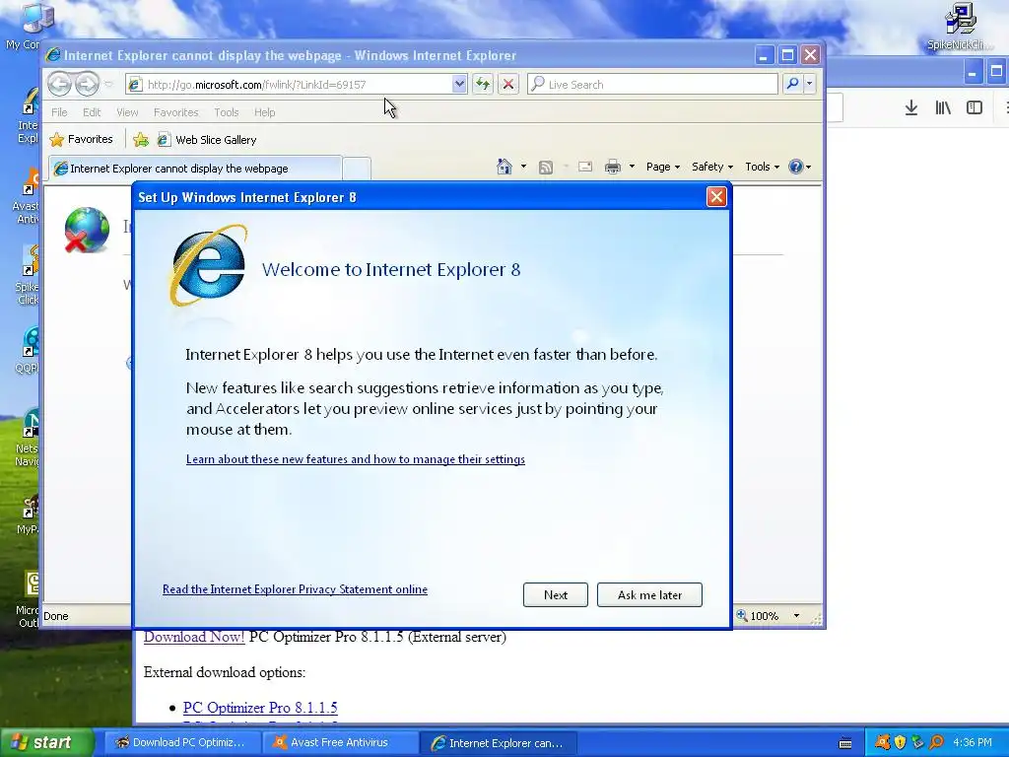This screenshot has height=757, width=1009.
Task: Click the Internet Explorer logo in dialog
Action: [208, 264]
